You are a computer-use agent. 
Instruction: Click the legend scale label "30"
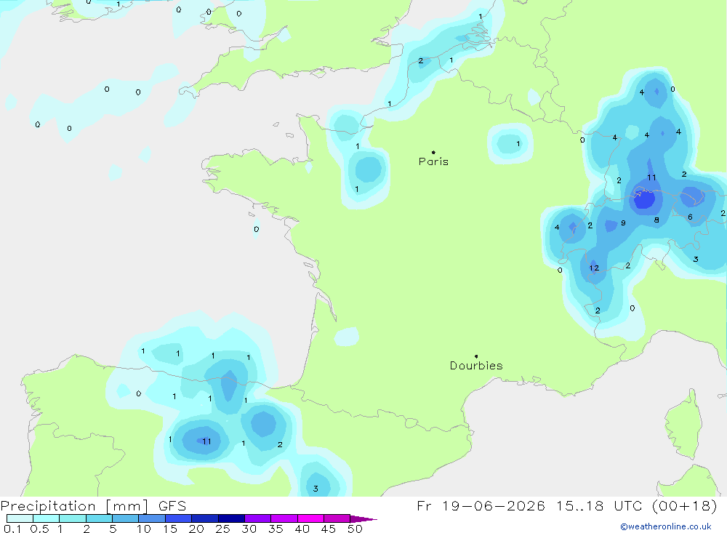(249, 529)
